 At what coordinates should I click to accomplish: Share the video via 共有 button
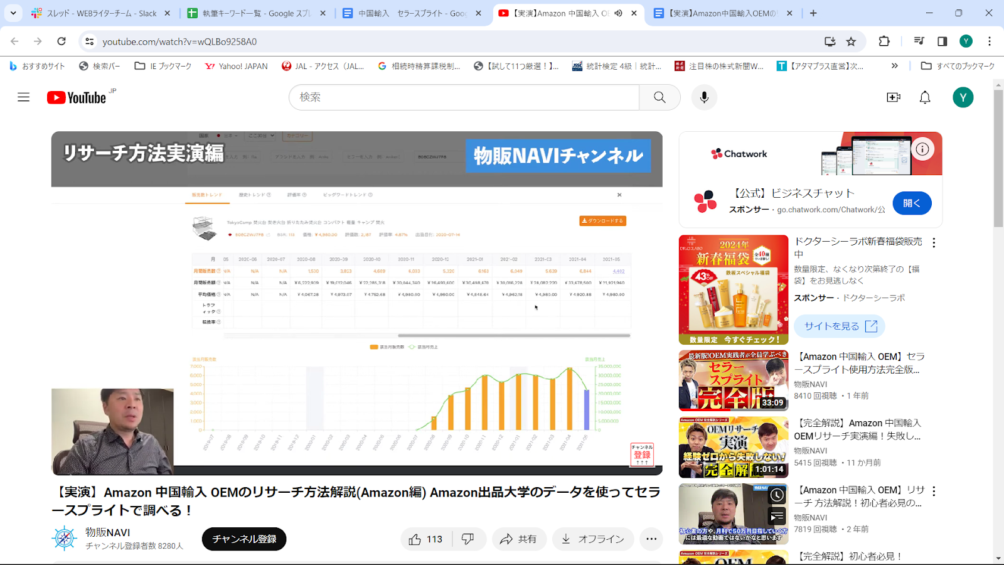pyautogui.click(x=518, y=539)
